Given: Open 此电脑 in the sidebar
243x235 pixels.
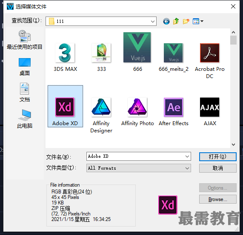Looking at the screenshot, I should pos(25,119).
